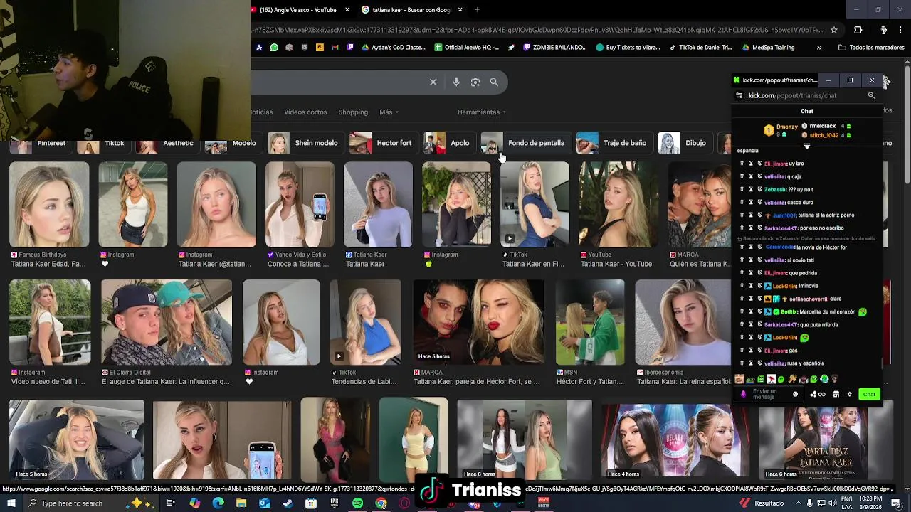Zoom the Kick popout with magnifier icon
Image resolution: width=911 pixels, height=512 pixels.
(x=871, y=95)
